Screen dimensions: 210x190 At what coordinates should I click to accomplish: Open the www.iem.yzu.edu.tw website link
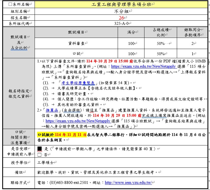click(x=128, y=183)
